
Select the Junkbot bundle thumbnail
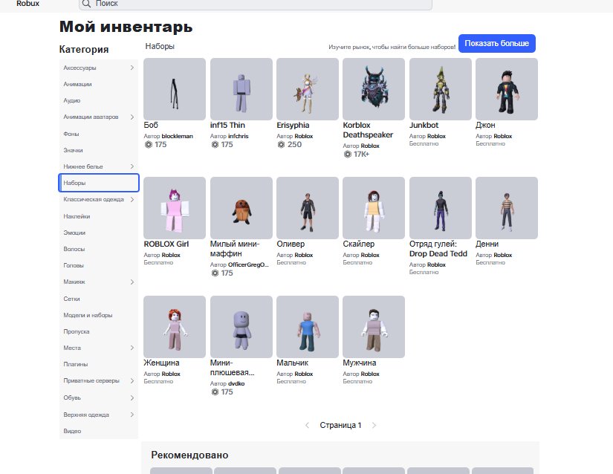440,89
